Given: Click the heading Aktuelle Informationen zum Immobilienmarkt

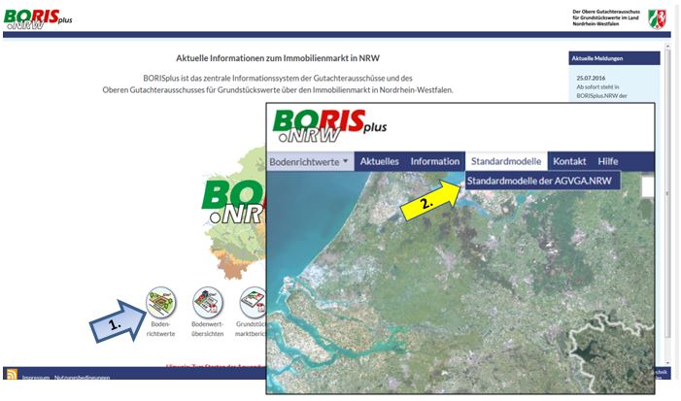Looking at the screenshot, I should pyautogui.click(x=278, y=58).
